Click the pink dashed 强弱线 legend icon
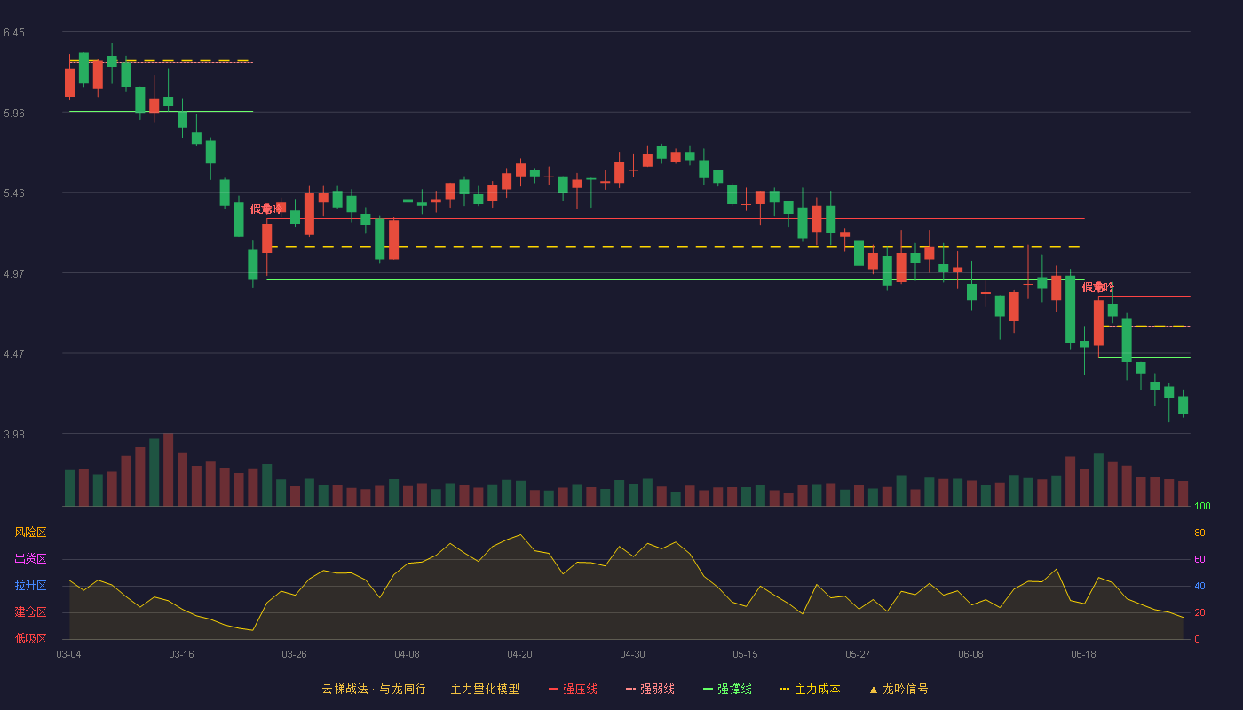 pos(631,689)
